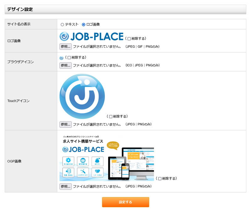Enable 削除する for the Touch icon

(110, 117)
